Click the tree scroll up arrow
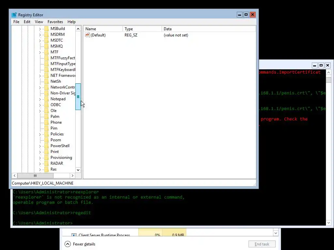The width and height of the screenshot is (334, 250). (x=78, y=29)
